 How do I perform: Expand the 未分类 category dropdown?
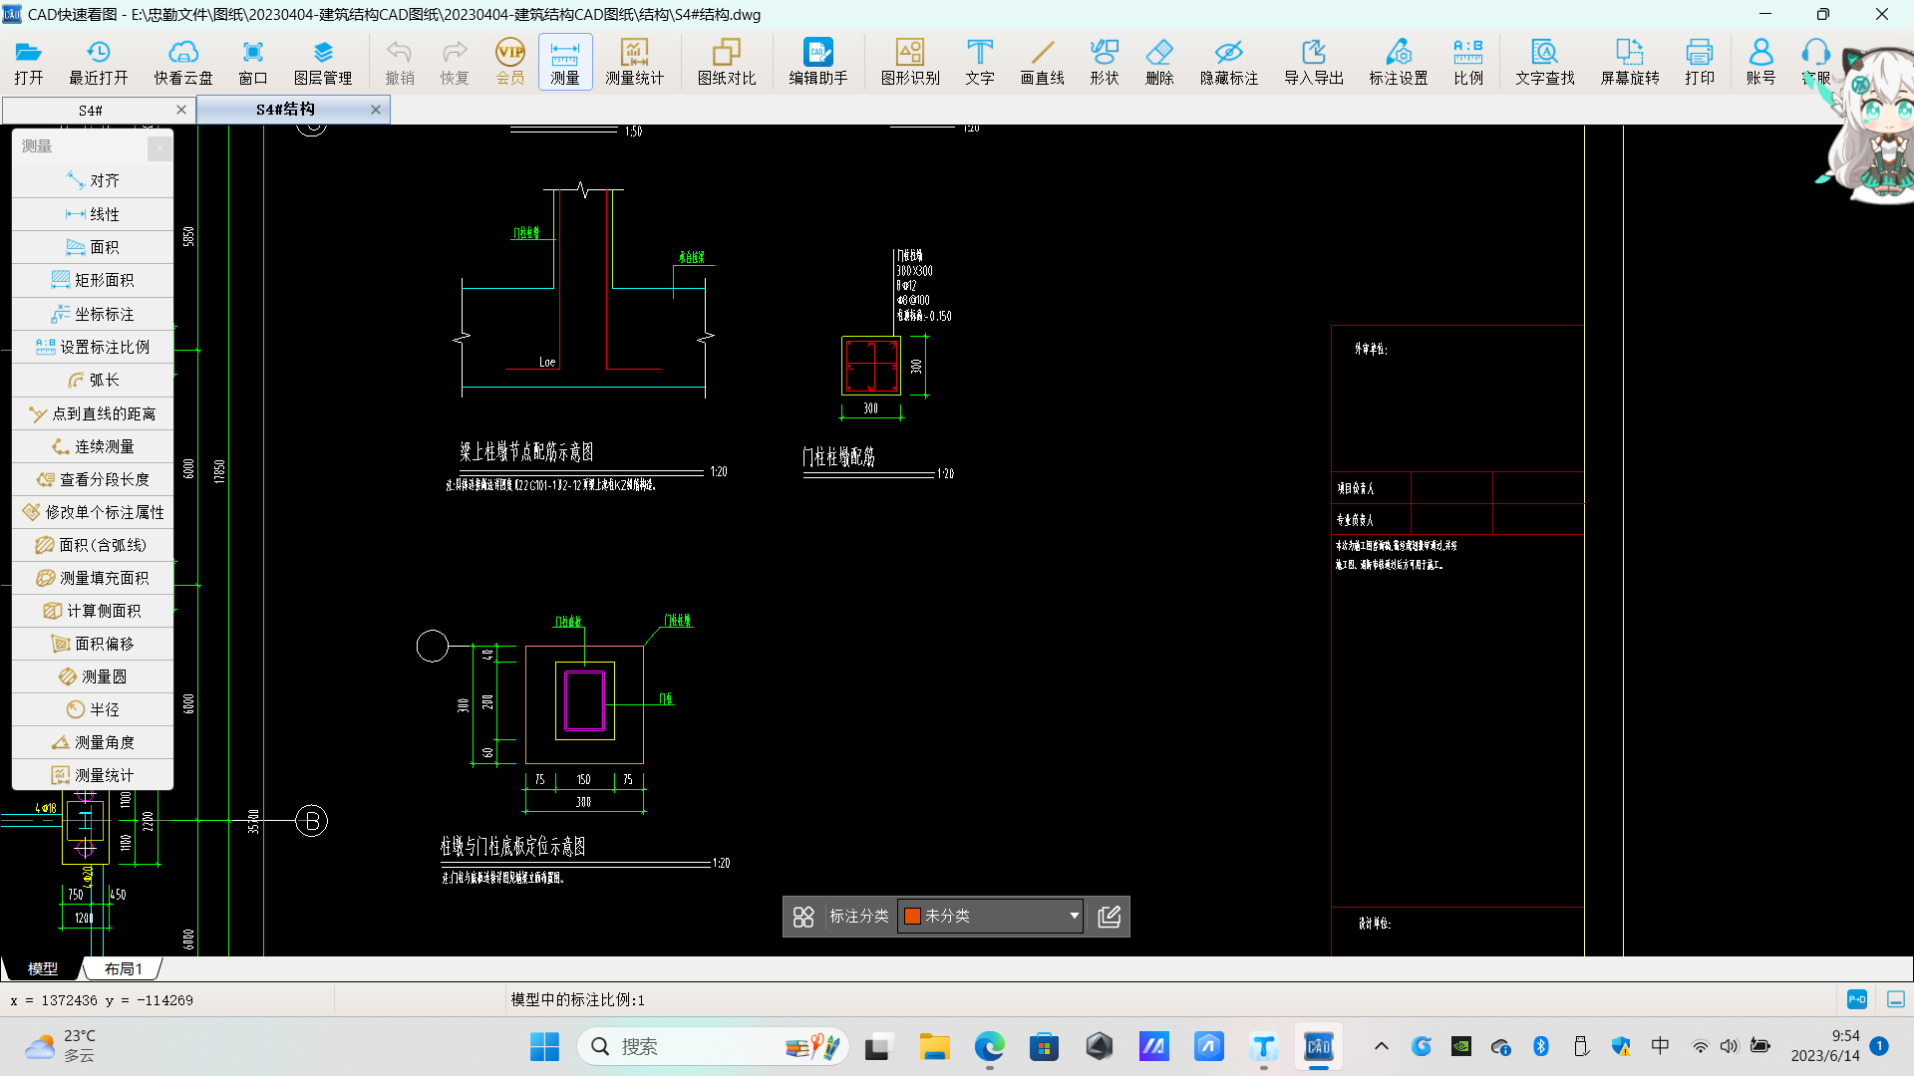[1074, 916]
